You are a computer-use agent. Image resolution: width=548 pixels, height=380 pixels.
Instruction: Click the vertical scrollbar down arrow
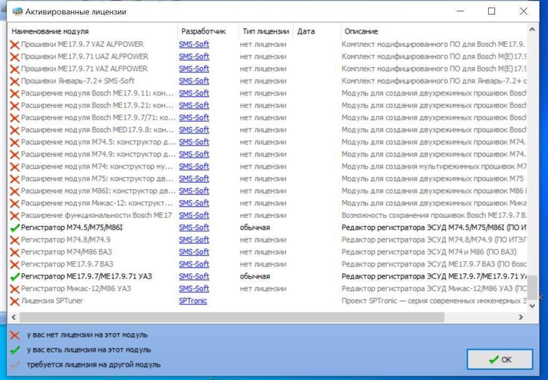point(532,306)
